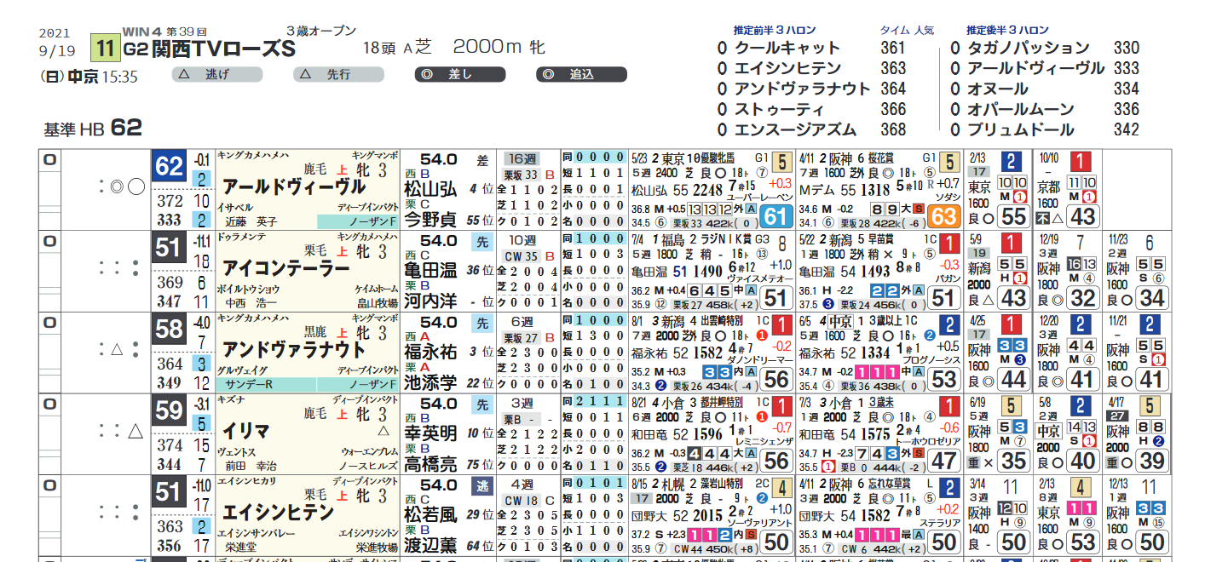Select jockey 福永祐 in the jockey column
This screenshot has height=562, width=1205.
432,352
